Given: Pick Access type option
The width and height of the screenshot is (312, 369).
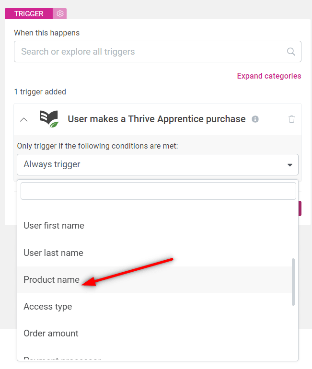Looking at the screenshot, I should [x=48, y=307].
